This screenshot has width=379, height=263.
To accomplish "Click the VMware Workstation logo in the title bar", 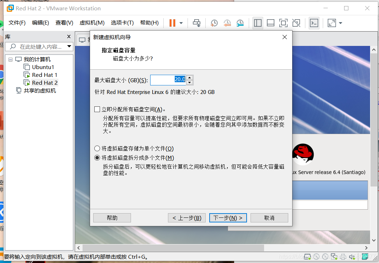I will click(x=10, y=8).
